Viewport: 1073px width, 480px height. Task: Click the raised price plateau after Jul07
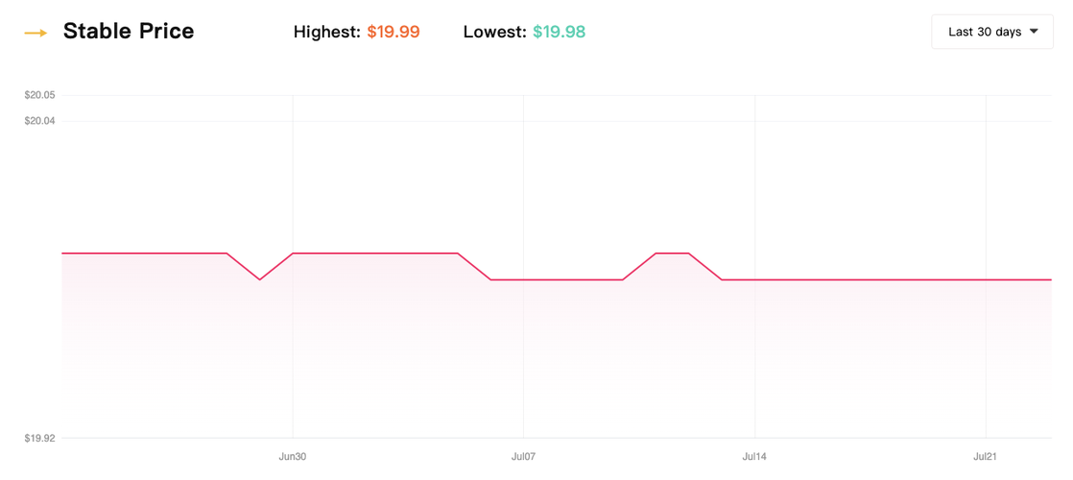(672, 253)
